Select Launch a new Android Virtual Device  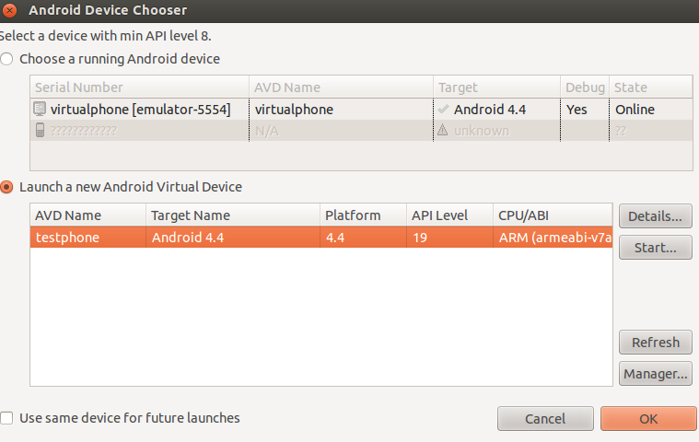click(7, 187)
